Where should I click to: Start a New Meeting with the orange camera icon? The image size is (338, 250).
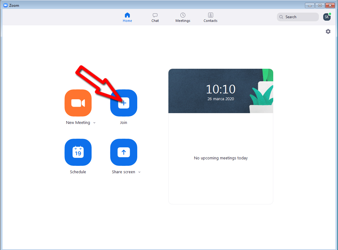[x=78, y=103]
